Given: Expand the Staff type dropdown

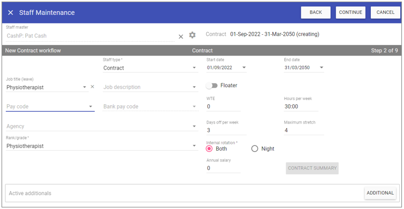Looking at the screenshot, I should [x=150, y=68].
